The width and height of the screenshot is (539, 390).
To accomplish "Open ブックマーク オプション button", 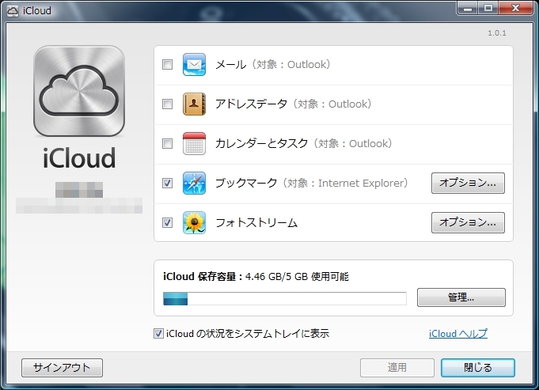I will 468,184.
